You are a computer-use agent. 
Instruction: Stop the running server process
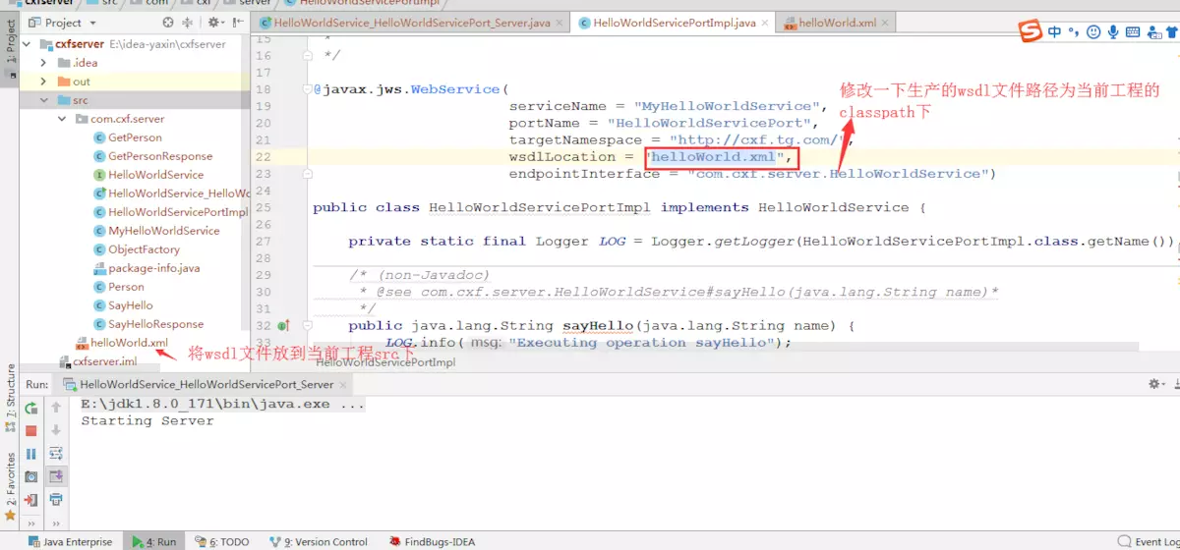tap(31, 430)
